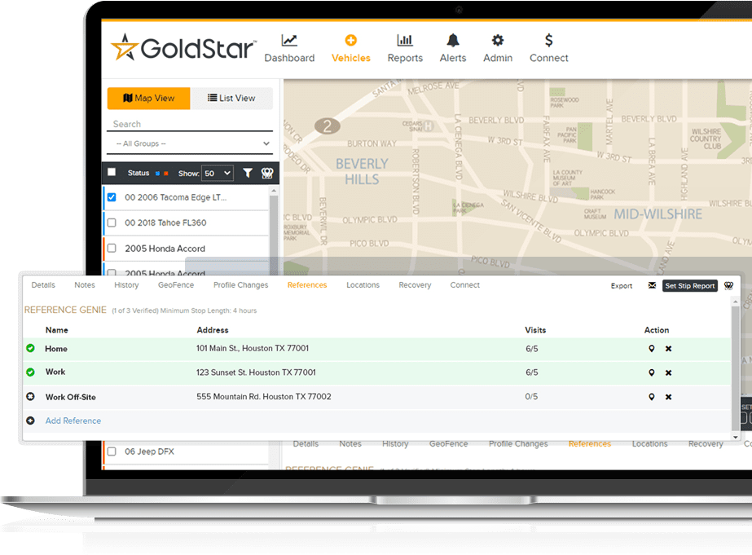Click the Add Reference link
752x555 pixels.
pyautogui.click(x=73, y=421)
